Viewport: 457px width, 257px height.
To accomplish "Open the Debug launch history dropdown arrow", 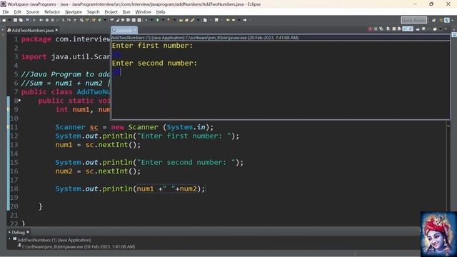I will pos(151,20).
